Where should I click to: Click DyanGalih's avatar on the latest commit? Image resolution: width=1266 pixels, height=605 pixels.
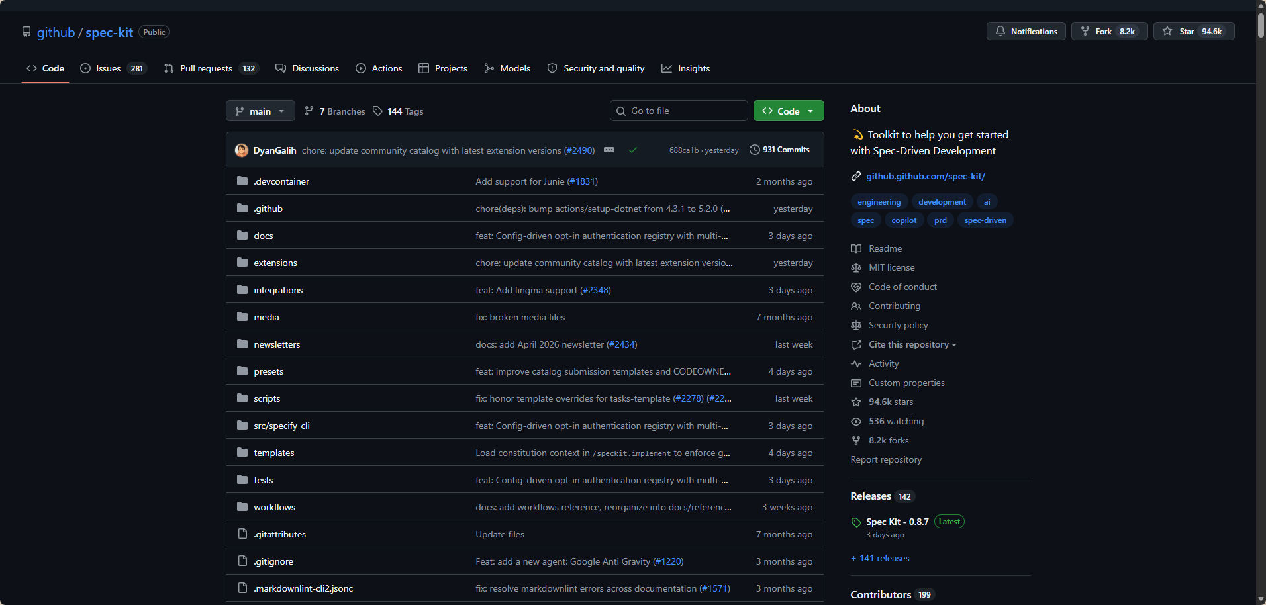click(242, 150)
